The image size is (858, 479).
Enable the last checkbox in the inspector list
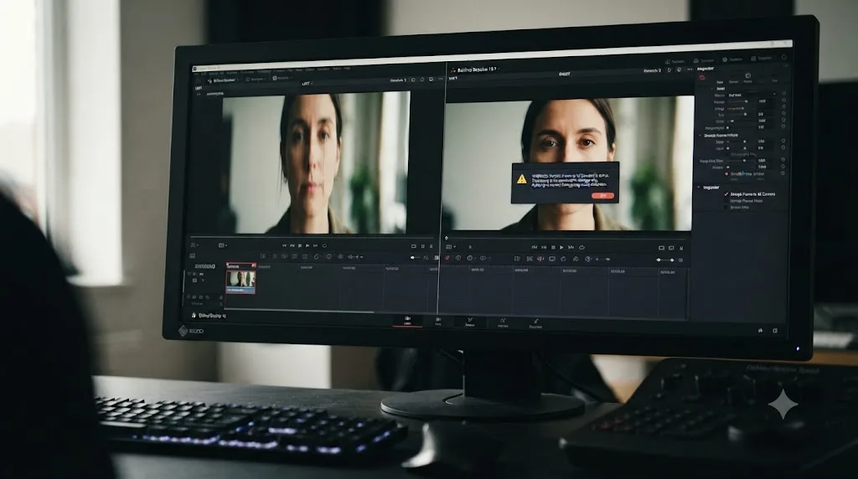tap(726, 207)
